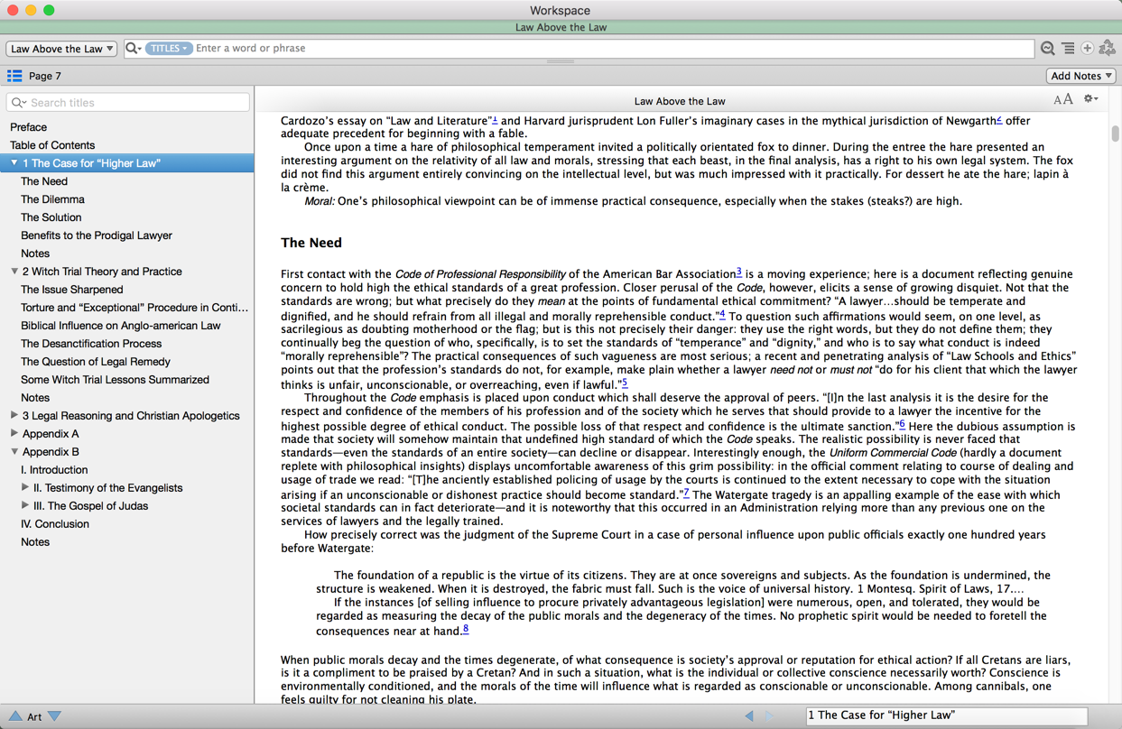Open footnote 5 after even if lawful
Image resolution: width=1122 pixels, height=729 pixels.
pyautogui.click(x=625, y=383)
